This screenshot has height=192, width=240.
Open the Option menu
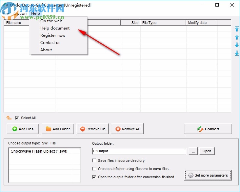pos(20,13)
